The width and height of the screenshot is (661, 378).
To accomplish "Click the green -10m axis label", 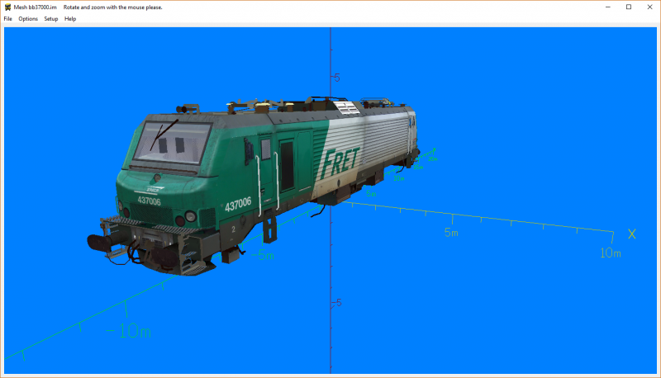I will pyautogui.click(x=129, y=331).
